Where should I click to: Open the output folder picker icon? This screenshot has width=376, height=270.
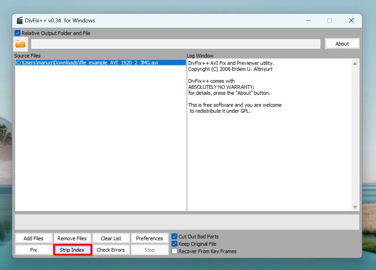[20, 44]
